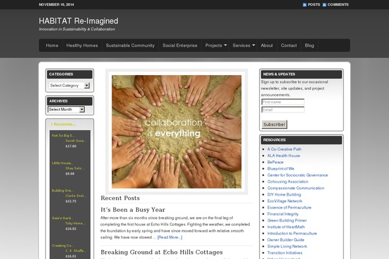Open Essence of Permaculture link
Image resolution: width=389 pixels, height=259 pixels.
(289, 207)
